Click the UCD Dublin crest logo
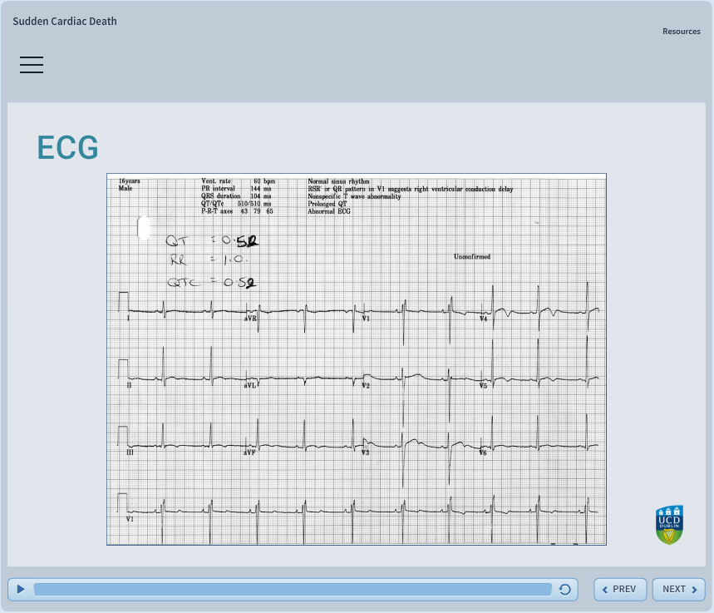The height and width of the screenshot is (613, 714). (x=669, y=525)
